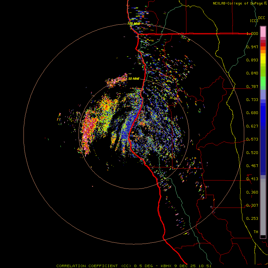The height and width of the screenshot is (268, 268).
Task: Select the 0.840 legend value
Action: coord(252,73)
